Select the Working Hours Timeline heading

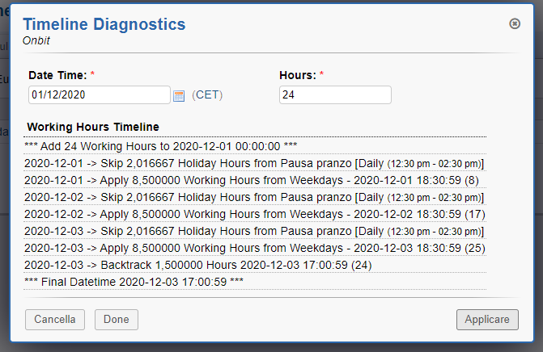(93, 127)
